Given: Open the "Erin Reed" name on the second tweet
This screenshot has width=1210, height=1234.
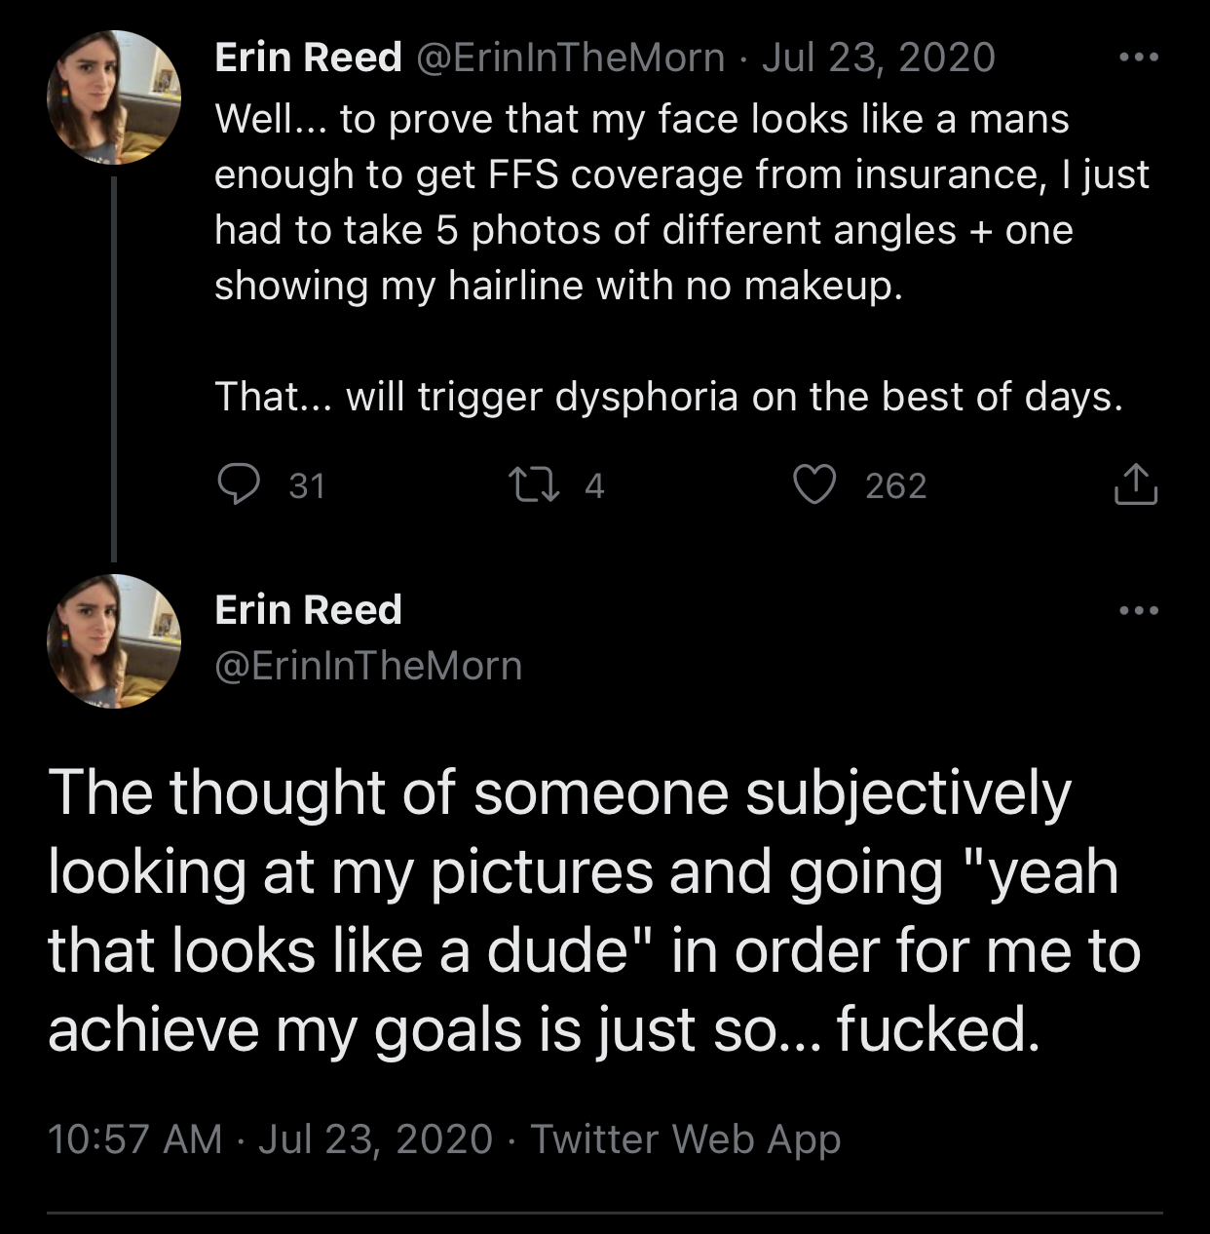Looking at the screenshot, I should click(x=308, y=610).
